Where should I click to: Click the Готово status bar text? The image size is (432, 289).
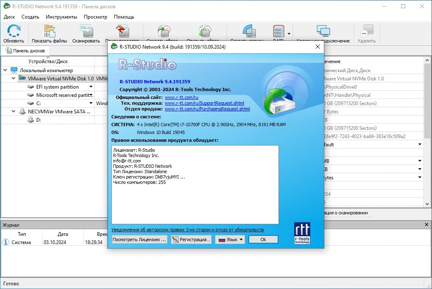click(11, 284)
